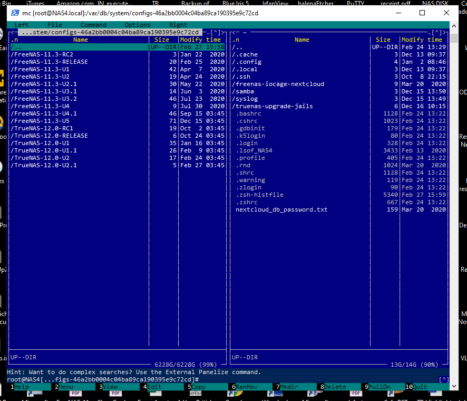Screen dimensions: 467x401
Task: Open the Command menu
Action: coord(93,25)
